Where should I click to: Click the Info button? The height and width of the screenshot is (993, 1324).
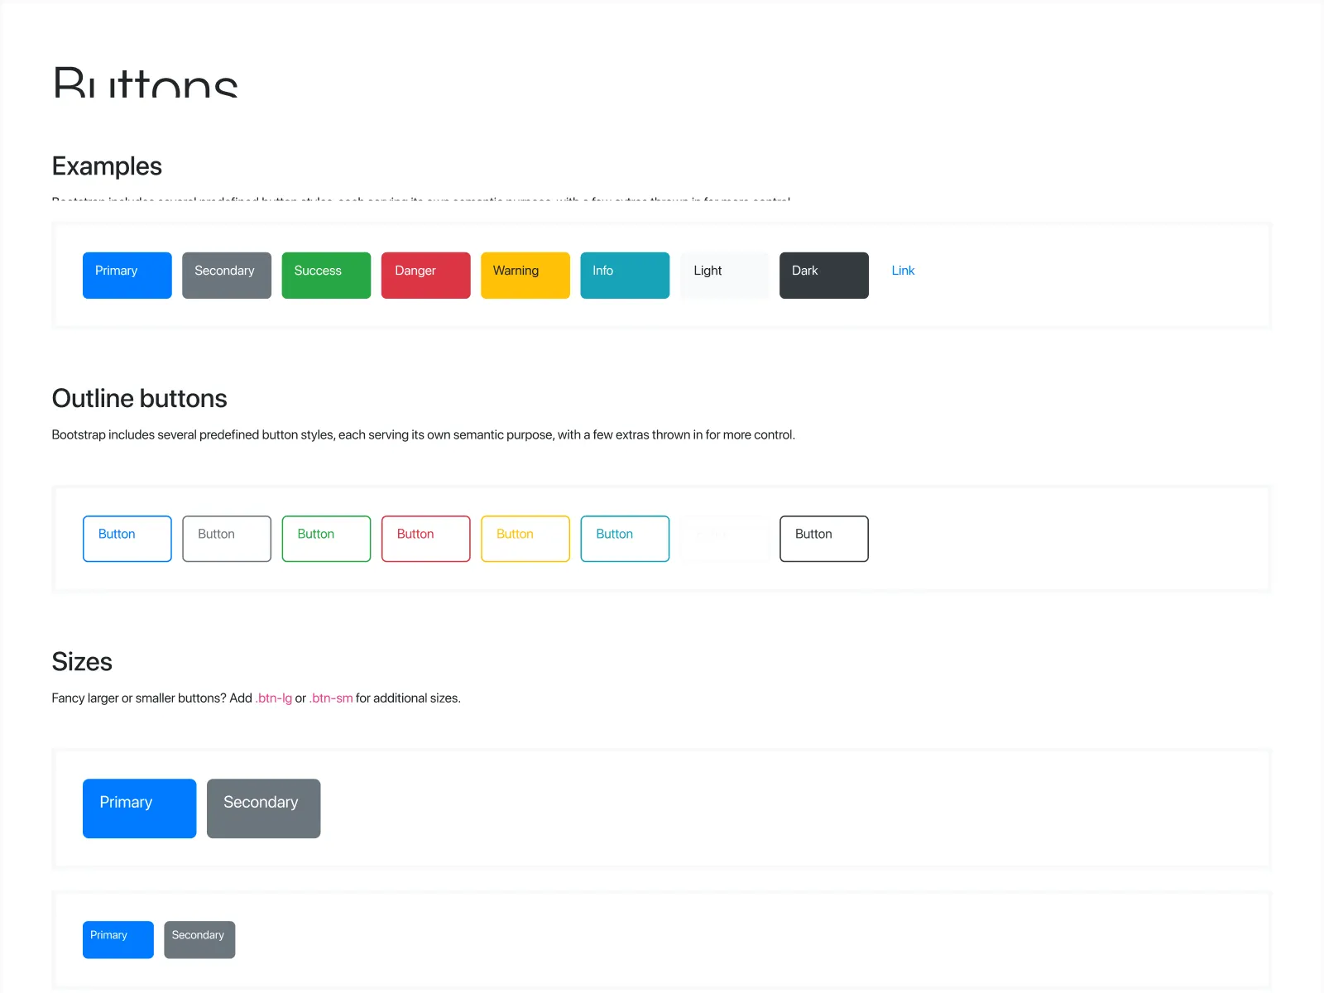click(624, 275)
